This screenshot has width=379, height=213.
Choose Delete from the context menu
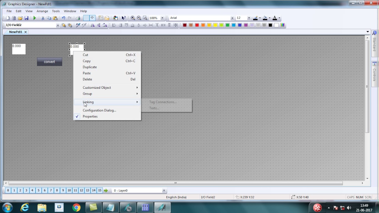[107, 79]
